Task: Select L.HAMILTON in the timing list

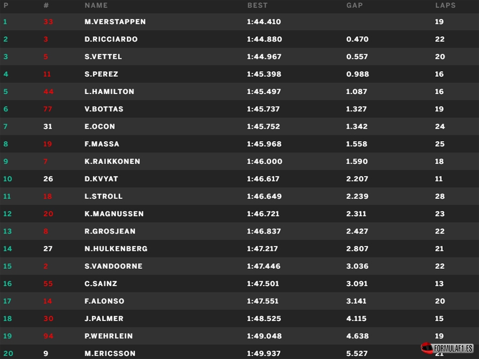Action: point(109,91)
